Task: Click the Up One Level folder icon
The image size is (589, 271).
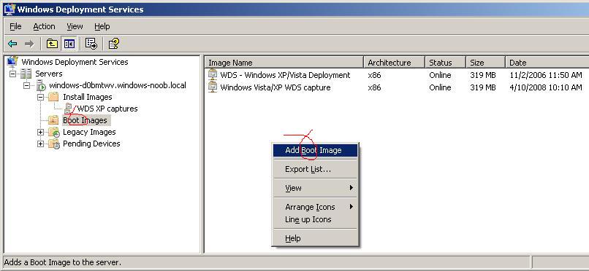Action: click(x=52, y=44)
